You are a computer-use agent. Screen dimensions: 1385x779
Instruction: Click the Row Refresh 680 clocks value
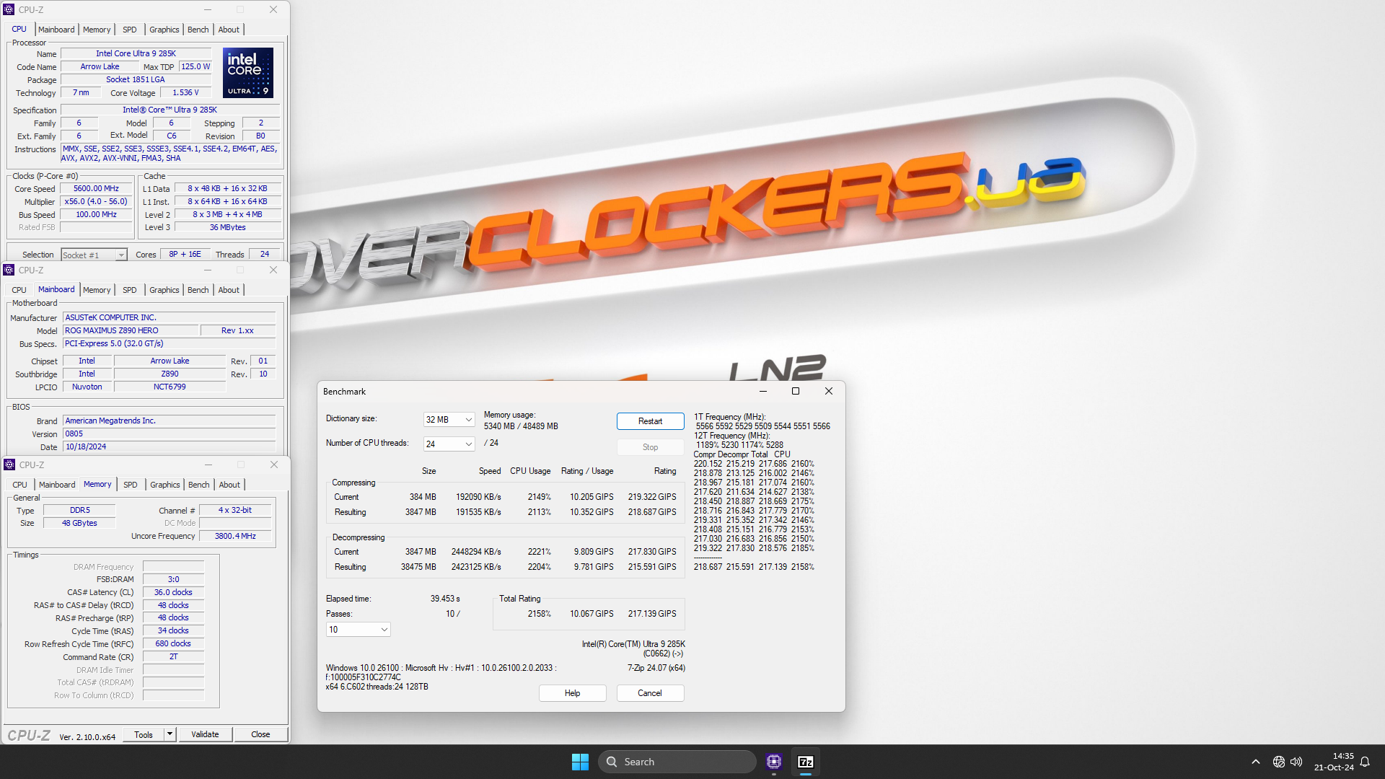click(x=173, y=643)
